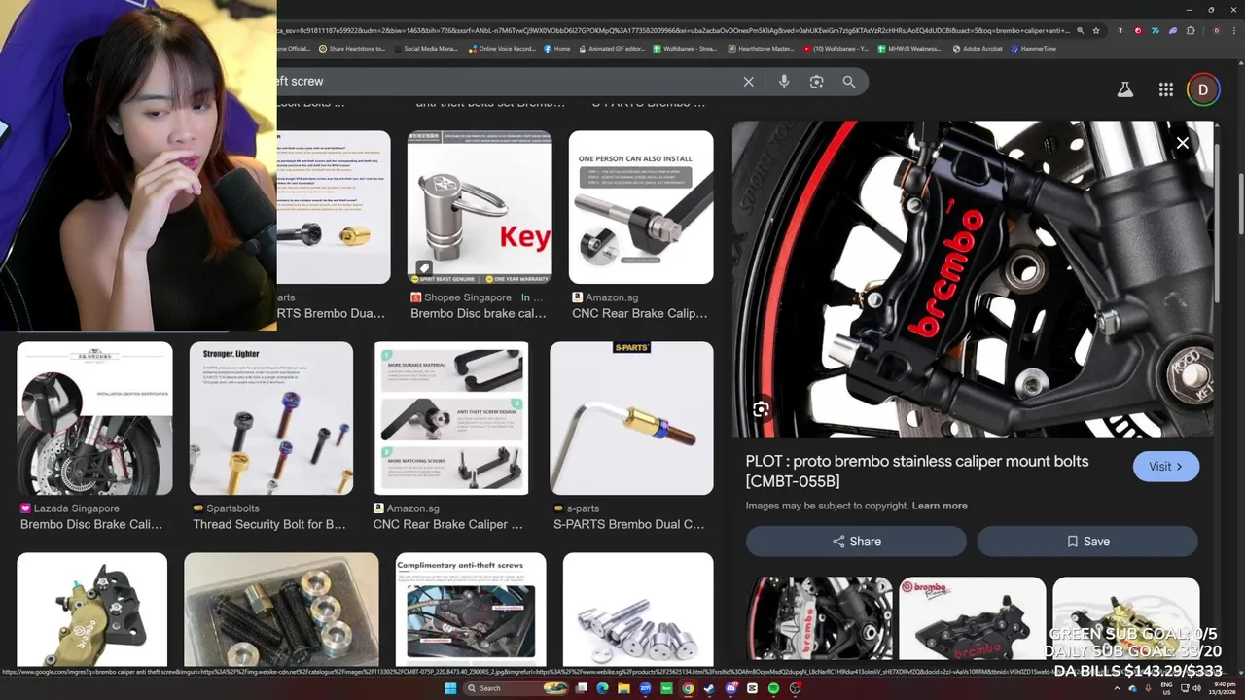Viewport: 1245px width, 700px height.
Task: Open the black bolts and washers thumbnail
Action: point(281,610)
